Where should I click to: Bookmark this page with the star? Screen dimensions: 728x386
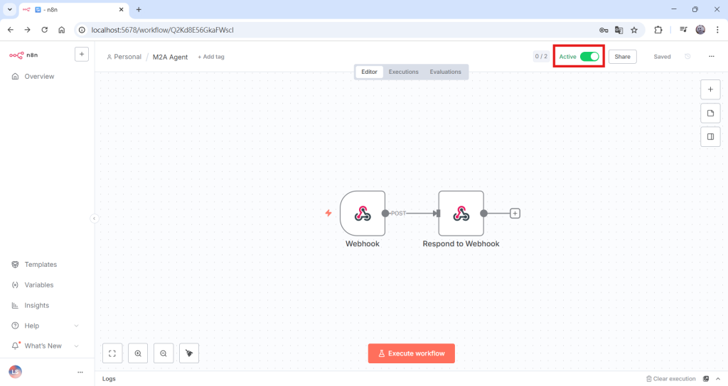[634, 30]
